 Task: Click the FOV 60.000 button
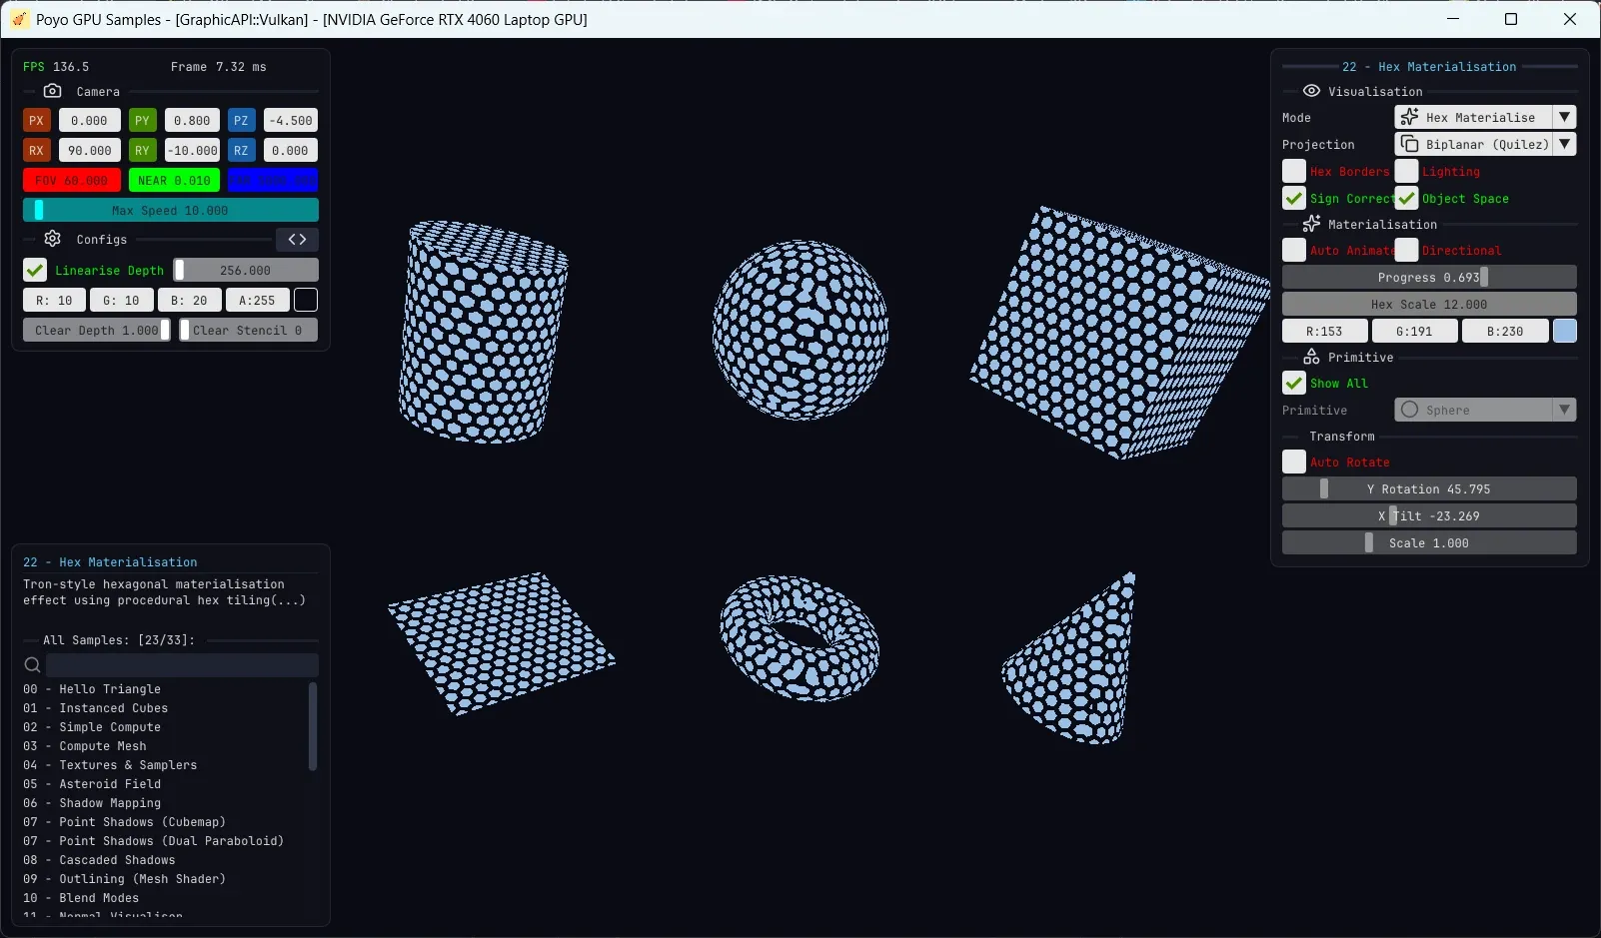tap(70, 180)
